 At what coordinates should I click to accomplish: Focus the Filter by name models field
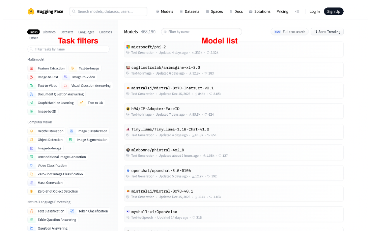pos(201,32)
